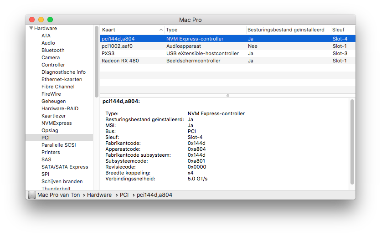
Task: Click pci144d,a804 in the path bar
Action: 154,195
